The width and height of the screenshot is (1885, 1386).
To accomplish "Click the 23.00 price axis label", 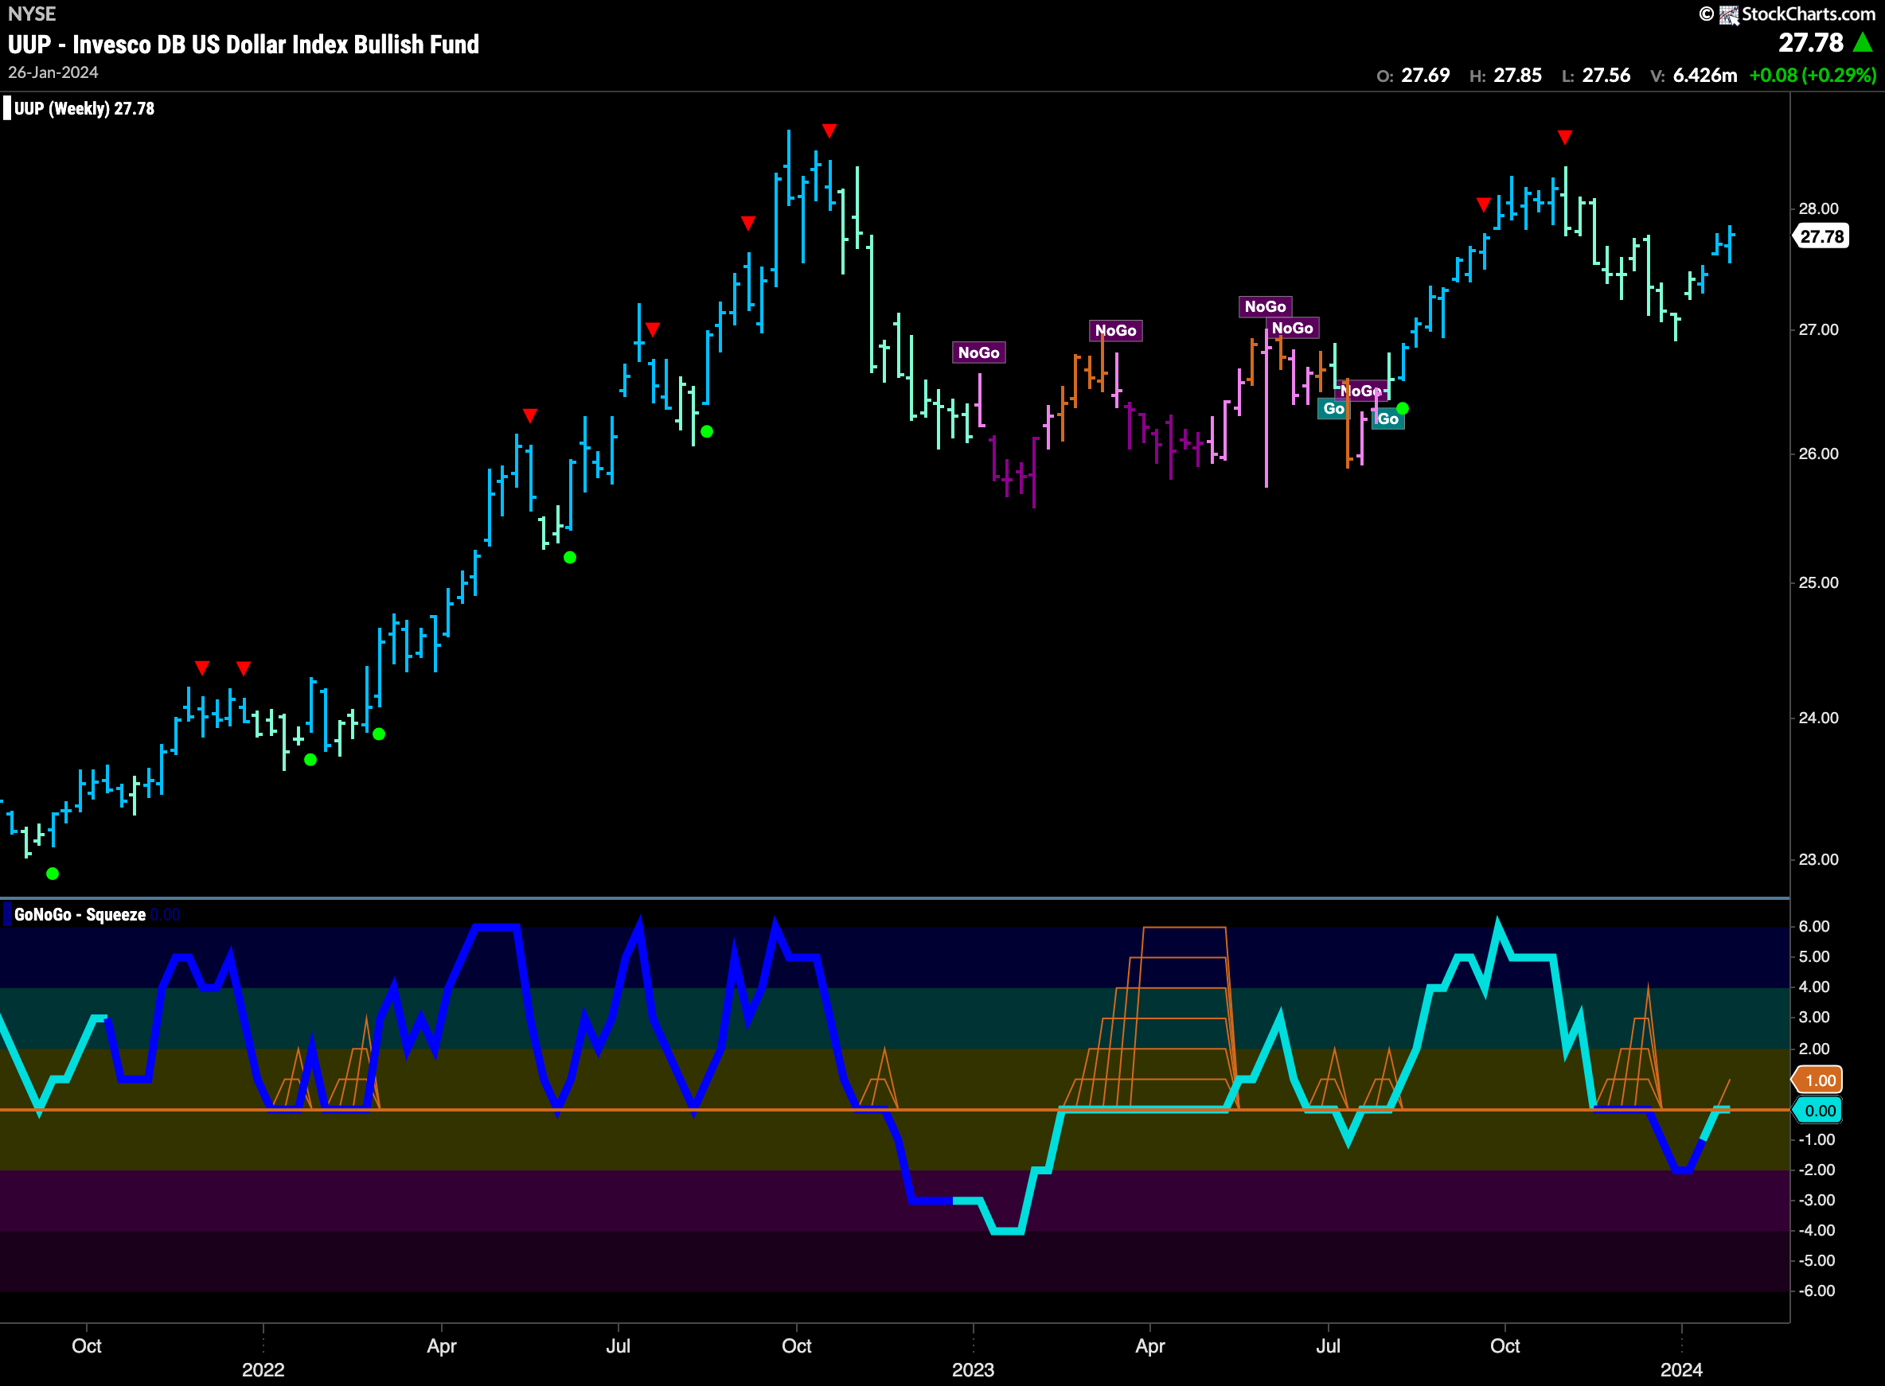I will coord(1818,860).
